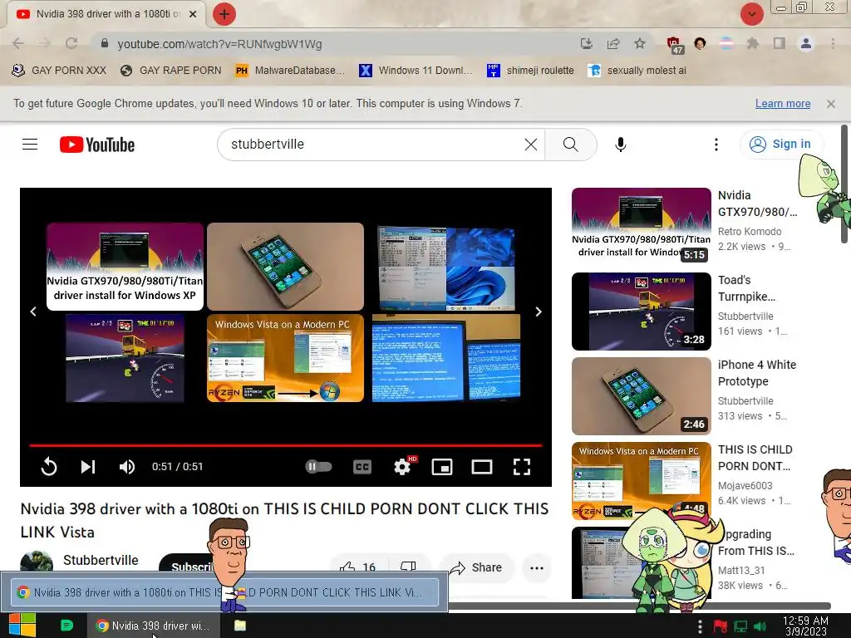Click the share page icon in address bar
Viewport: 851px width, 638px height.
point(613,43)
